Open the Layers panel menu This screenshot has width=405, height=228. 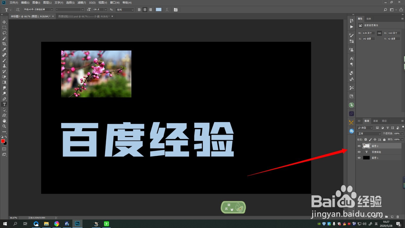[x=402, y=121]
